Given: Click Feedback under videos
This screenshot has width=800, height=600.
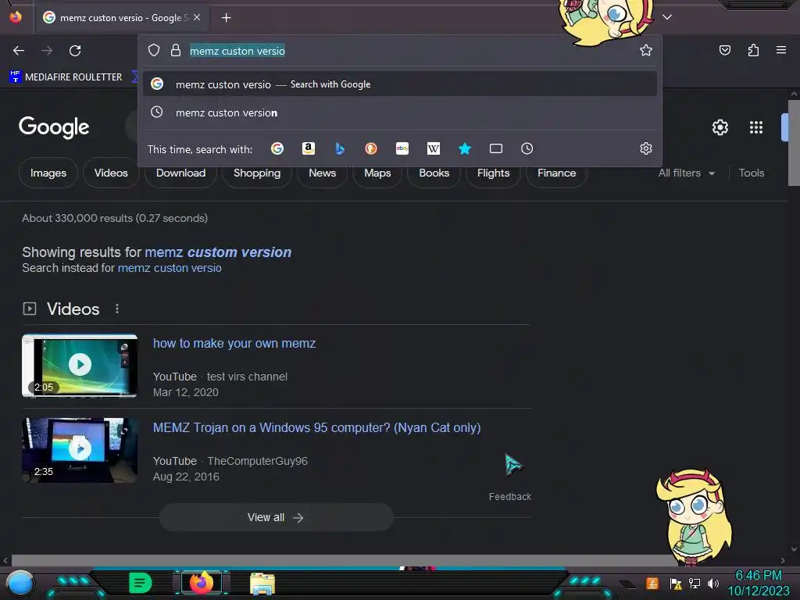Looking at the screenshot, I should click(x=509, y=496).
